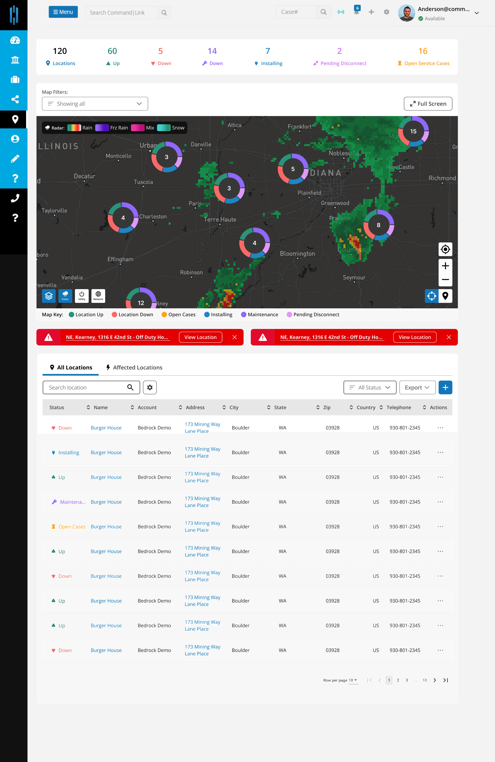Click the notification bell icon
The image size is (495, 762).
click(x=356, y=12)
